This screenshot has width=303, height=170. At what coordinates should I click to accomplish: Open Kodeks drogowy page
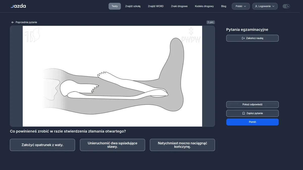click(x=204, y=6)
